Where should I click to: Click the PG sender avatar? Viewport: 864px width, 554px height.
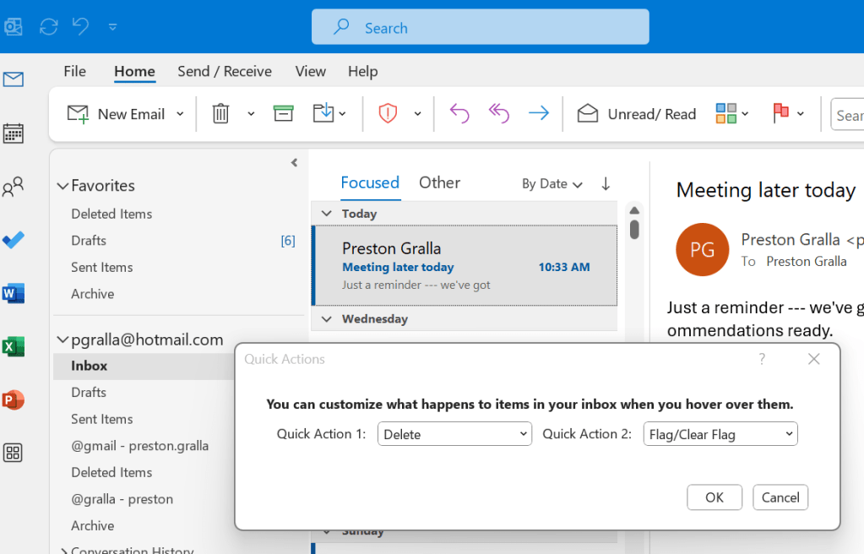pyautogui.click(x=702, y=250)
